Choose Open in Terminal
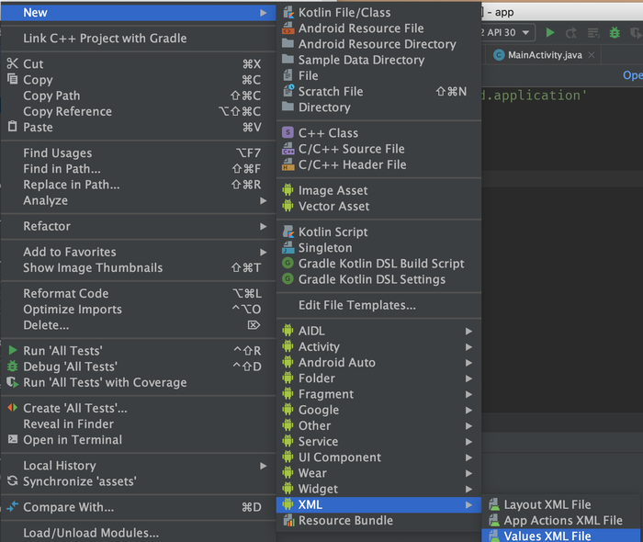Screen dimensions: 643x542 click(73, 440)
